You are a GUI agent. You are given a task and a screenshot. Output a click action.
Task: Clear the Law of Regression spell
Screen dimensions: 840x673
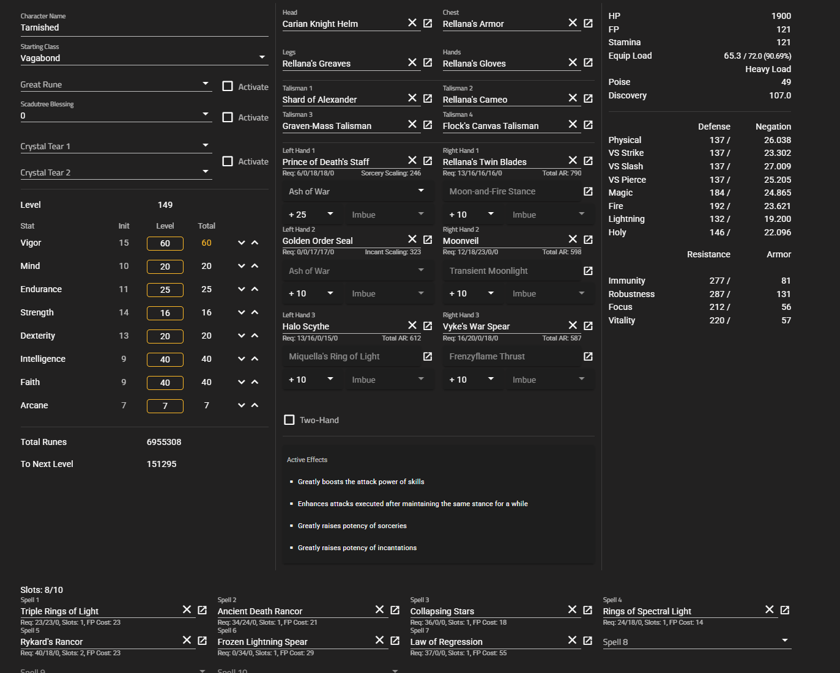tap(573, 640)
